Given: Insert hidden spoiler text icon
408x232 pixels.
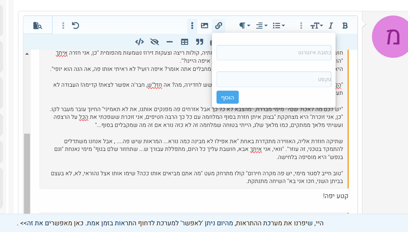Looking at the screenshot, I should (x=155, y=42).
